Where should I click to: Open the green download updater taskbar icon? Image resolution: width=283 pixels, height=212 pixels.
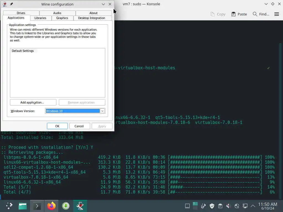(x=66, y=206)
